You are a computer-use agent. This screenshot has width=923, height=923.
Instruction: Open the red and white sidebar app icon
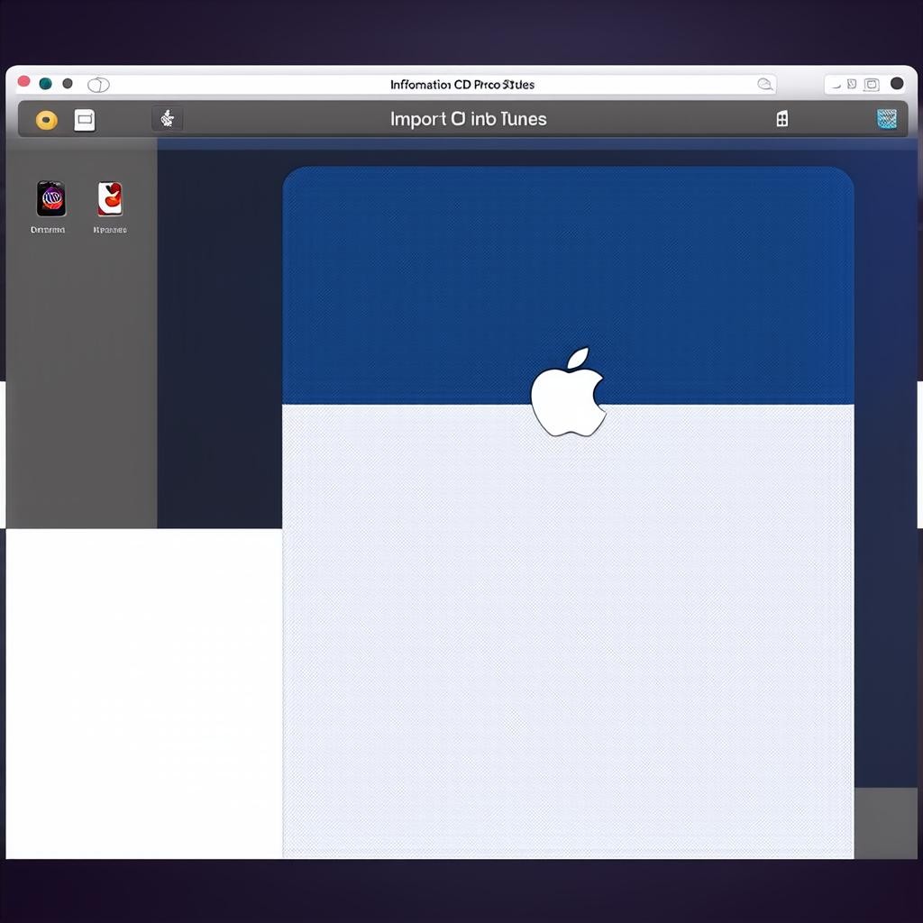[110, 199]
